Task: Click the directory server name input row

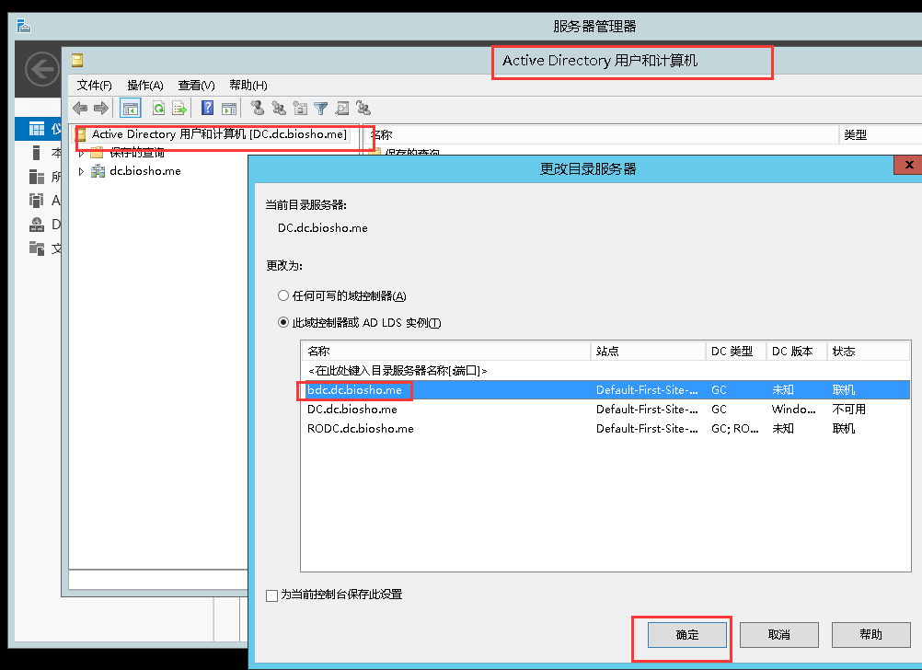Action: coord(605,371)
